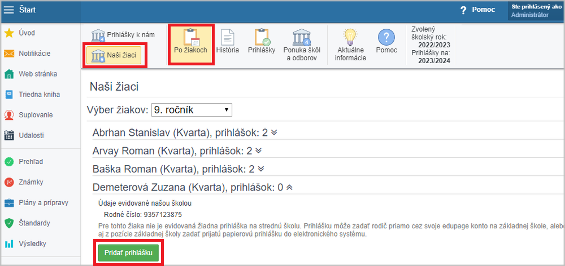Image resolution: width=565 pixels, height=266 pixels.
Task: Open Aktuálne informácie lightbulb icon
Action: pyautogui.click(x=351, y=37)
